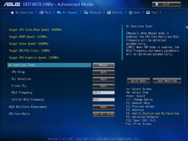The width and height of the screenshot is (188, 141).
Task: Click F4: Add to Shortcut and My Favorites
Action: [x=152, y=114]
